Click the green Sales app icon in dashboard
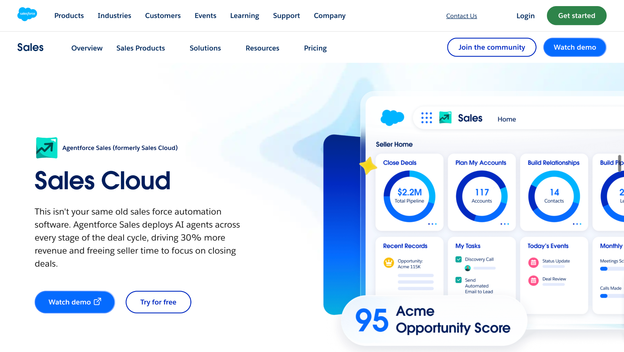This screenshot has width=624, height=352. coord(445,118)
